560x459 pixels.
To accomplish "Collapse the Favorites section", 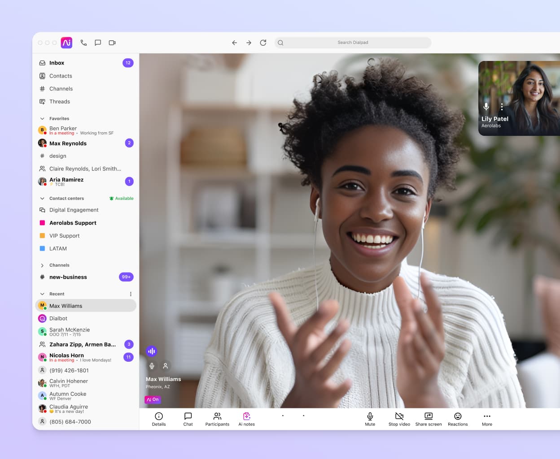I will 42,119.
